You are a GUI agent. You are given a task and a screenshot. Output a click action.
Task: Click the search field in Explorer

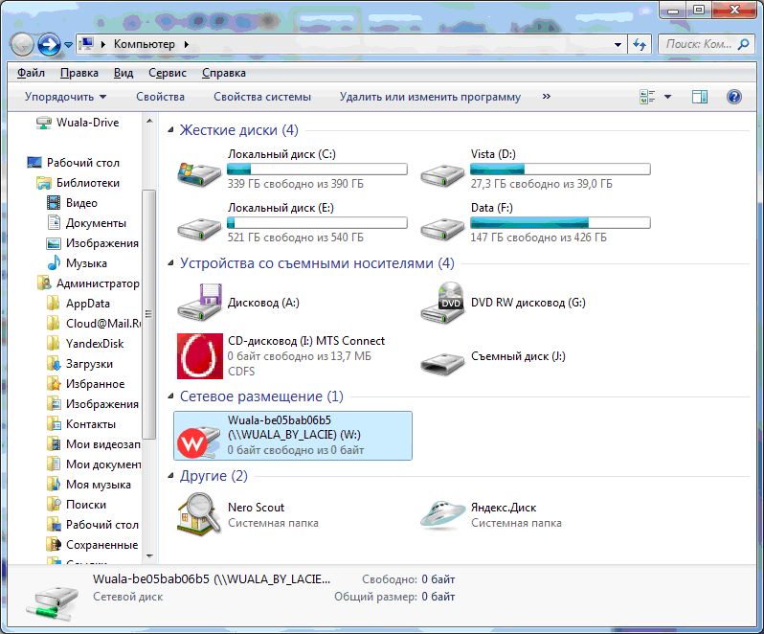point(698,44)
